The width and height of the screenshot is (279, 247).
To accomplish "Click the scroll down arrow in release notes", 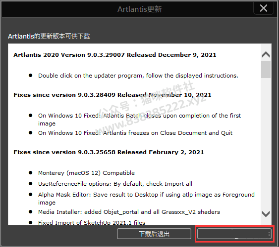I will pyautogui.click(x=266, y=214).
